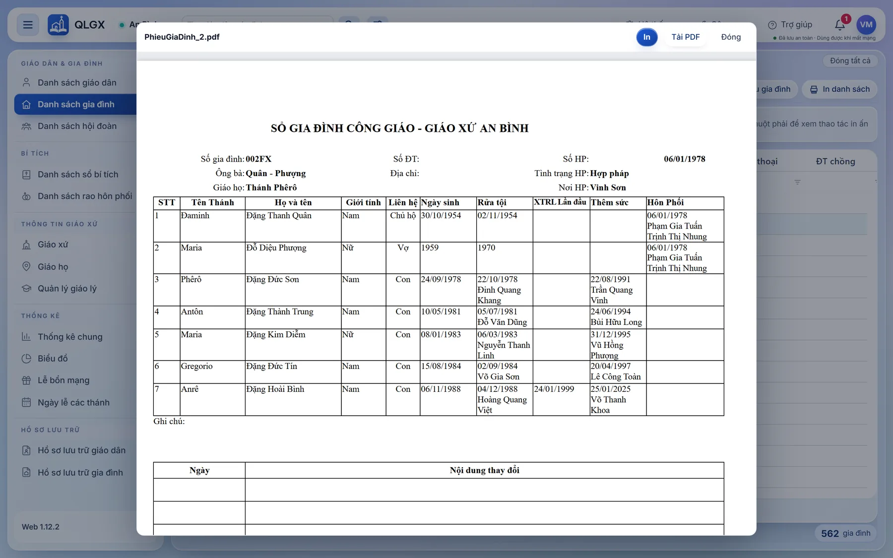
Task: Download file via Tải PDF button
Action: [x=686, y=37]
